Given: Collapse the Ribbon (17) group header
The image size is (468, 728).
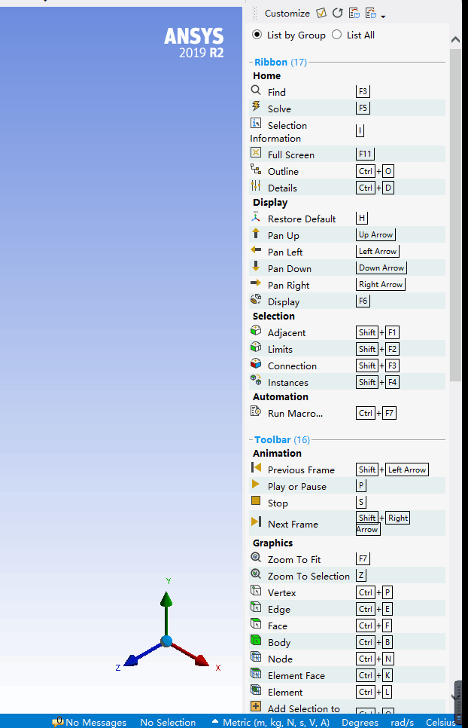Looking at the screenshot, I should (x=281, y=63).
